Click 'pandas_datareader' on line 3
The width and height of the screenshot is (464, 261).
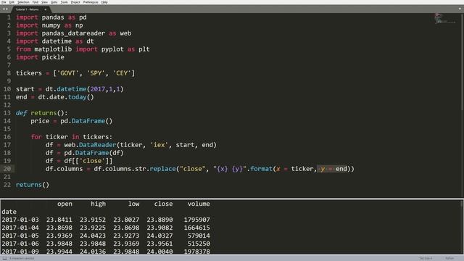coord(73,33)
